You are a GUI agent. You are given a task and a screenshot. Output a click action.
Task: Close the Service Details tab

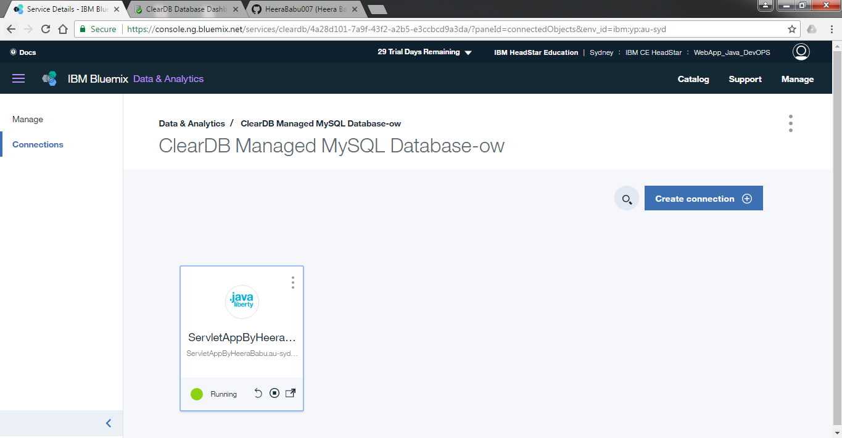pyautogui.click(x=117, y=10)
